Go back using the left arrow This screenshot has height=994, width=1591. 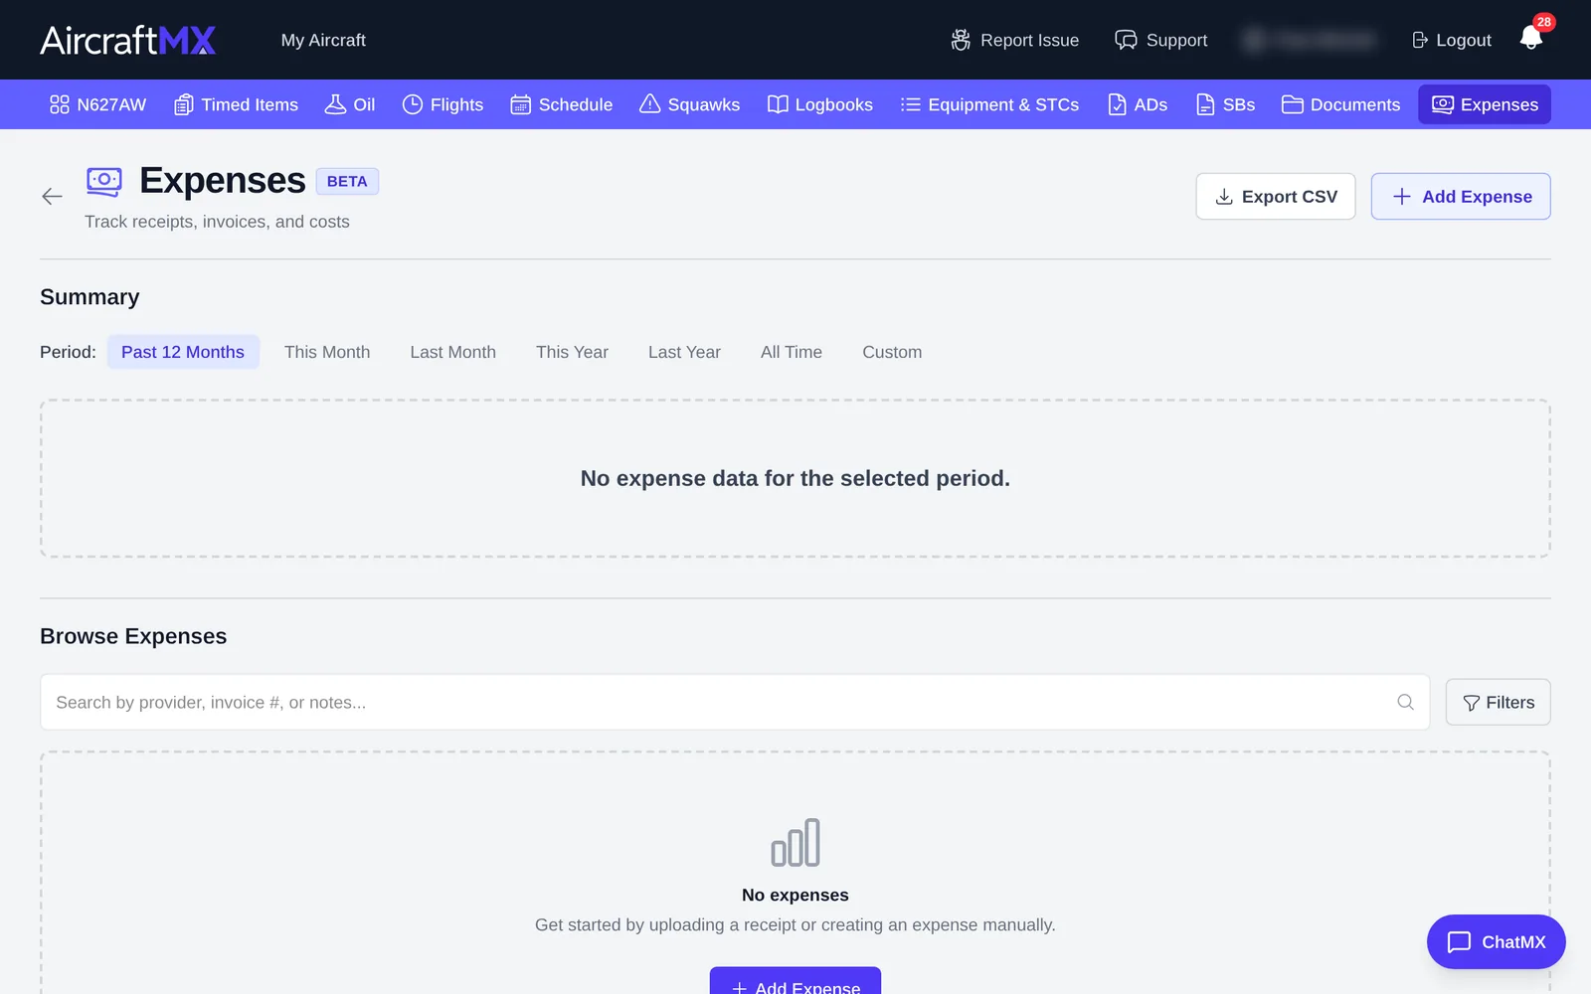(x=52, y=197)
